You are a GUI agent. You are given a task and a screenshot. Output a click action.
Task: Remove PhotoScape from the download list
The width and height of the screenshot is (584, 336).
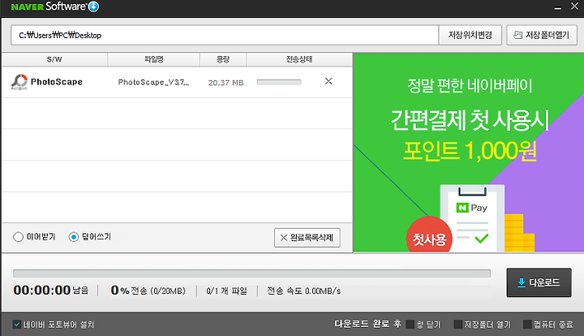click(x=328, y=81)
